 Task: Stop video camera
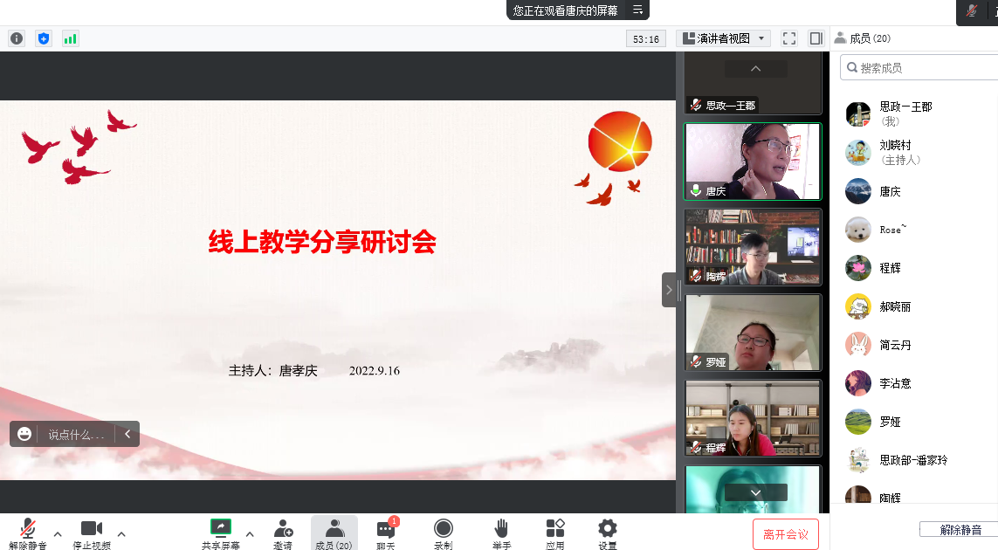[x=92, y=533]
